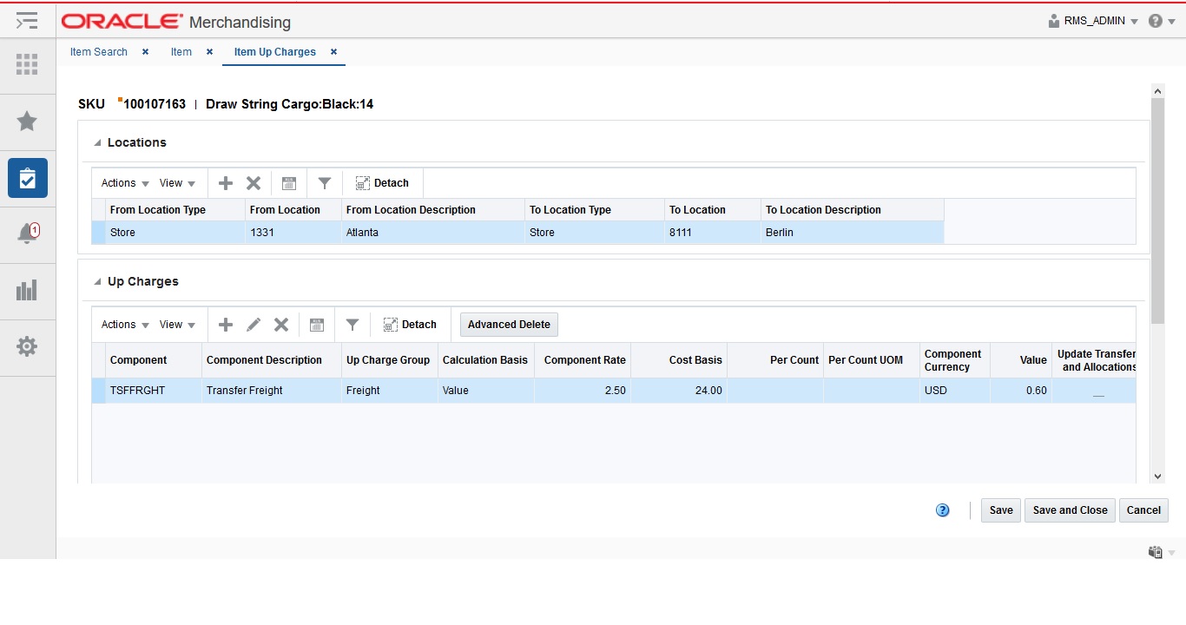The width and height of the screenshot is (1186, 625).
Task: Click the Help question mark icon in header
Action: pos(1155,21)
